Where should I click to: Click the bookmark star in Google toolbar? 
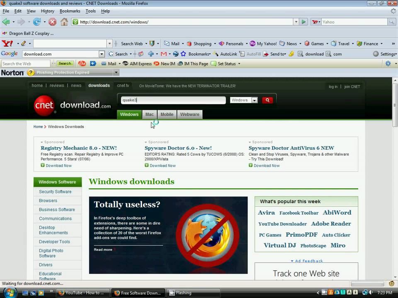183,54
